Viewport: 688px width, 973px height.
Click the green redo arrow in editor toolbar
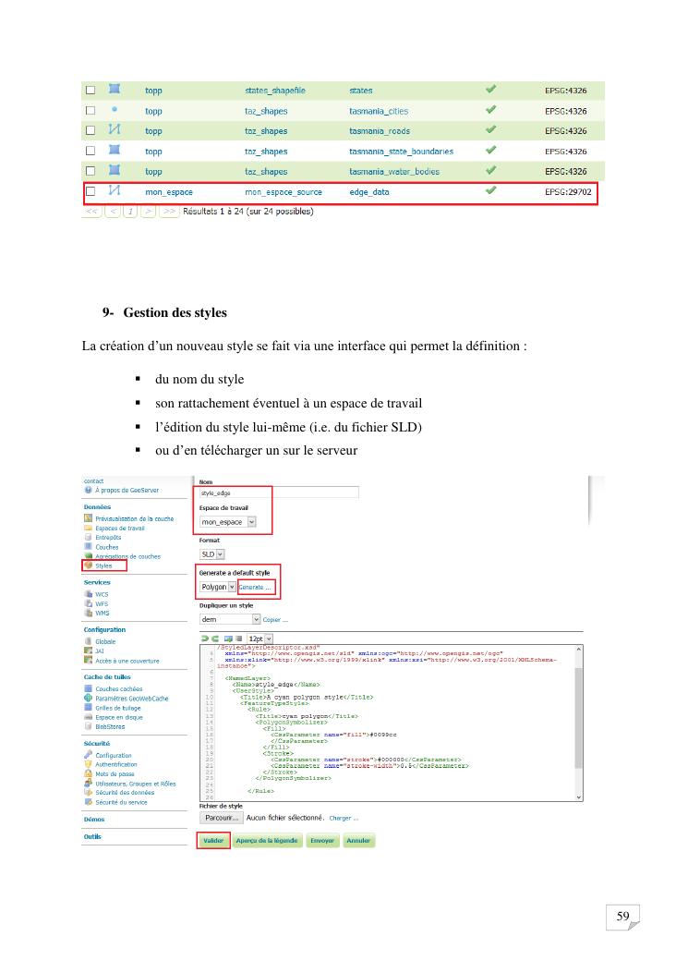pyautogui.click(x=215, y=638)
